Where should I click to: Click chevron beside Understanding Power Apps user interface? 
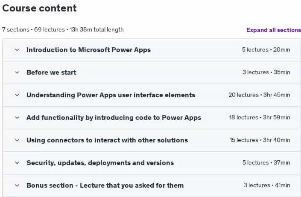[x=17, y=95]
